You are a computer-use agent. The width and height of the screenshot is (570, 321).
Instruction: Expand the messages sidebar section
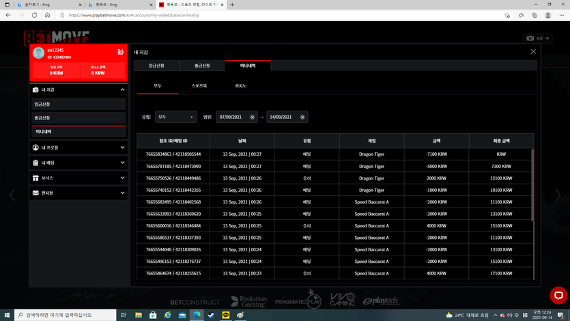coord(122,193)
